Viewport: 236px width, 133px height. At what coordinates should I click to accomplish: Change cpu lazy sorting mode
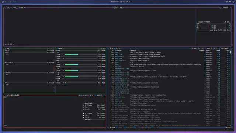tap(224, 48)
